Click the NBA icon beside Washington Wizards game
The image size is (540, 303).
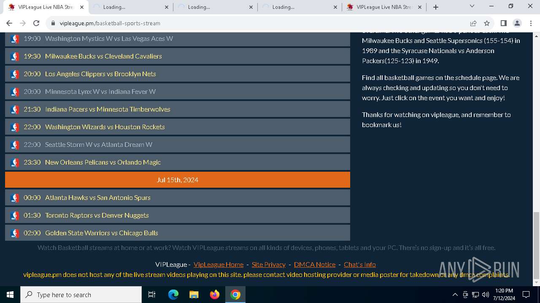[x=15, y=127]
